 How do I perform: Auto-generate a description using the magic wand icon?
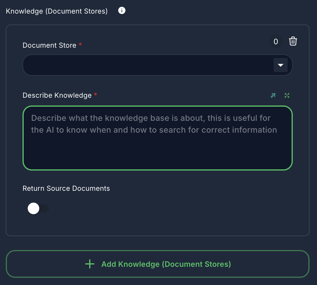coord(273,95)
